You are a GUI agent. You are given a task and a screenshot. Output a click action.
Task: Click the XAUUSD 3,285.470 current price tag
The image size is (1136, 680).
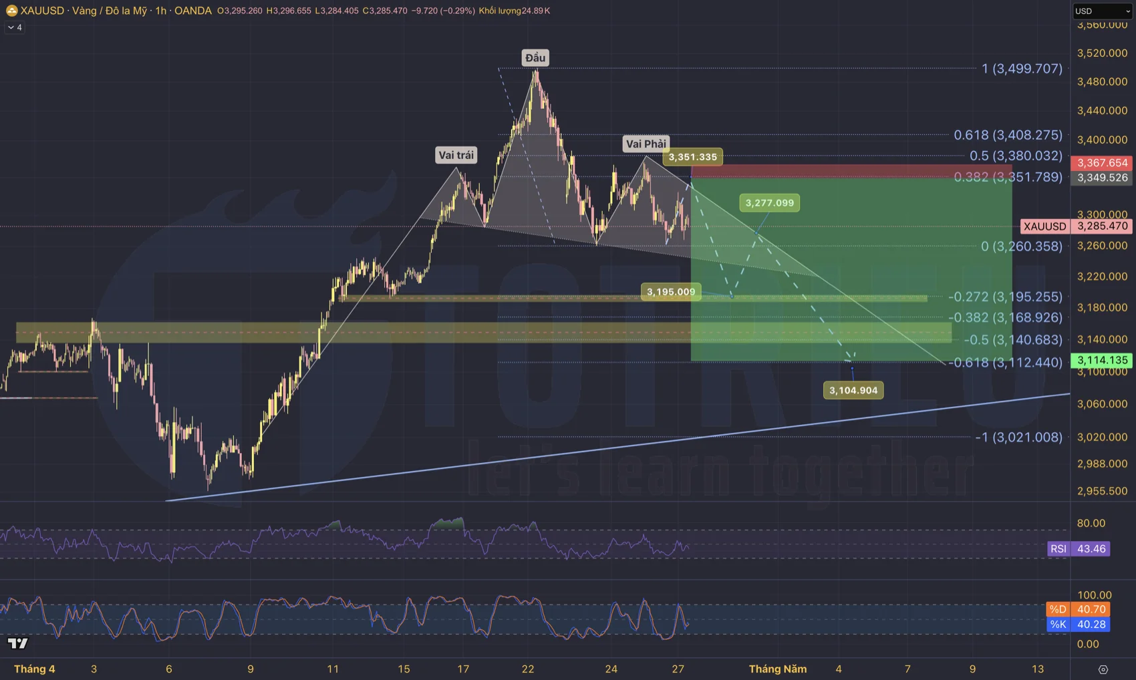tap(1077, 226)
